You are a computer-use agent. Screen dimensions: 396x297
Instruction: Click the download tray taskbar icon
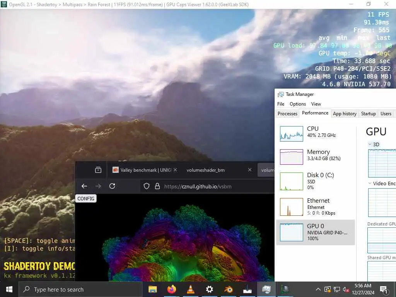(x=247, y=289)
